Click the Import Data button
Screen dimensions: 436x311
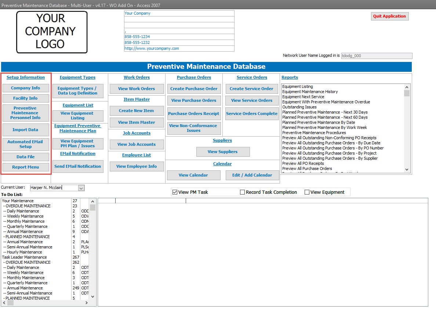click(26, 130)
